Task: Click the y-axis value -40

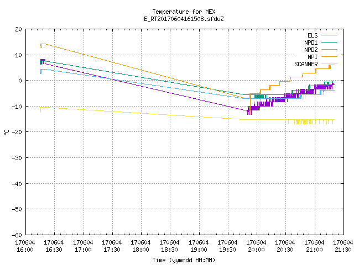Action: coord(17,184)
